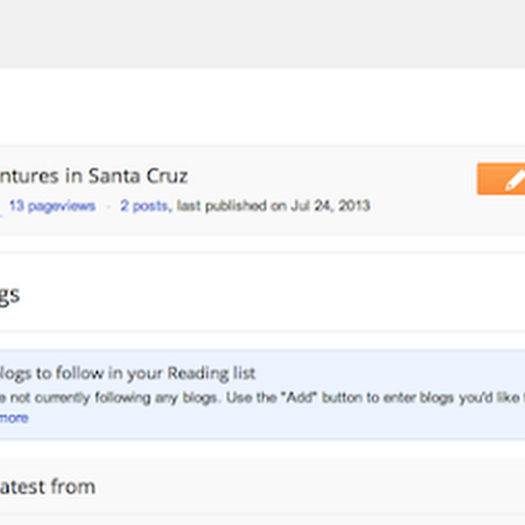Click the gray header band at top
The image size is (525, 525).
click(x=262, y=33)
